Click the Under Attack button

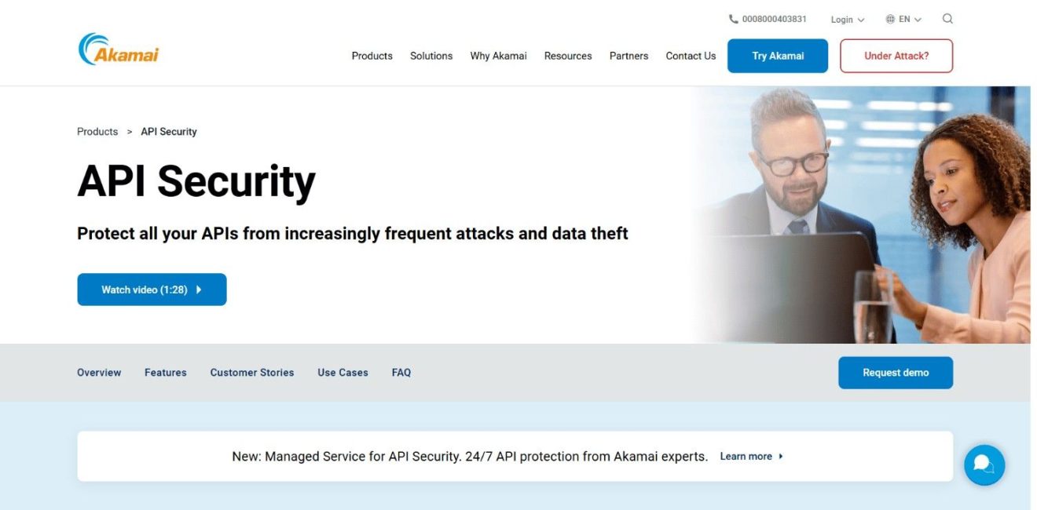pyautogui.click(x=896, y=56)
